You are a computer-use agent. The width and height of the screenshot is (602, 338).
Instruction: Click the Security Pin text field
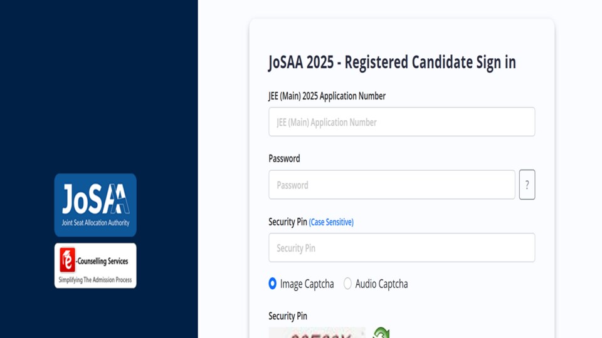[x=401, y=248]
